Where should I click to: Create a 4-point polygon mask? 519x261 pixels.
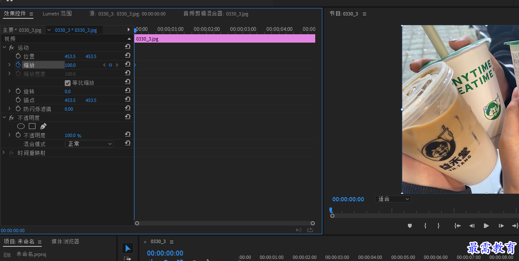pos(32,126)
